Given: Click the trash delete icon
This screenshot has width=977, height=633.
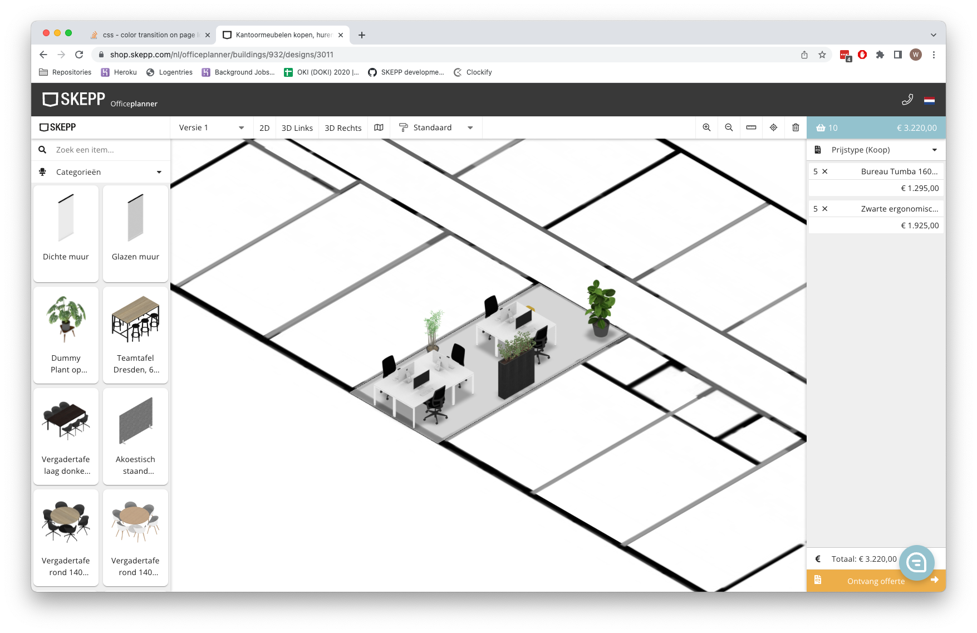Looking at the screenshot, I should click(x=796, y=127).
